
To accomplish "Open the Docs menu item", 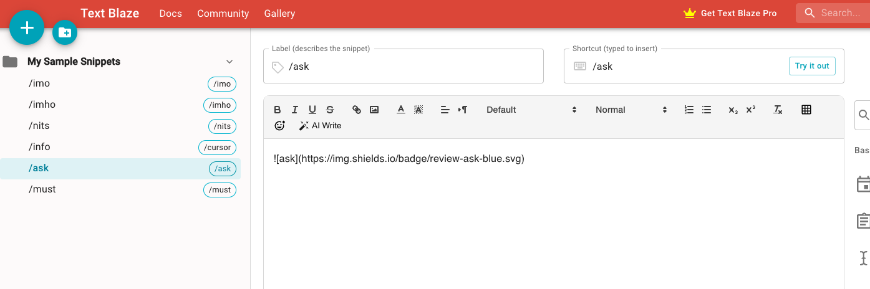I will coord(171,13).
